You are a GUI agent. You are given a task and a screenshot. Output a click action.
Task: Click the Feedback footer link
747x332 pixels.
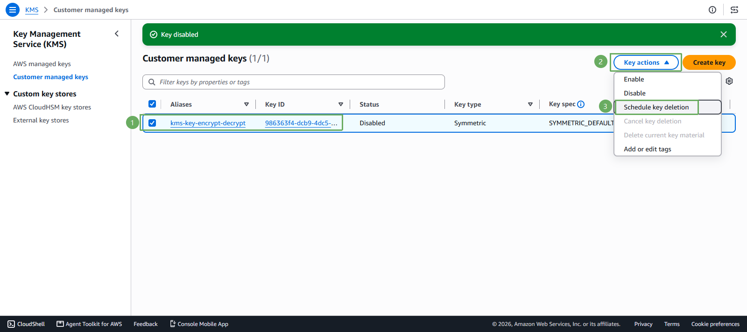[146, 324]
